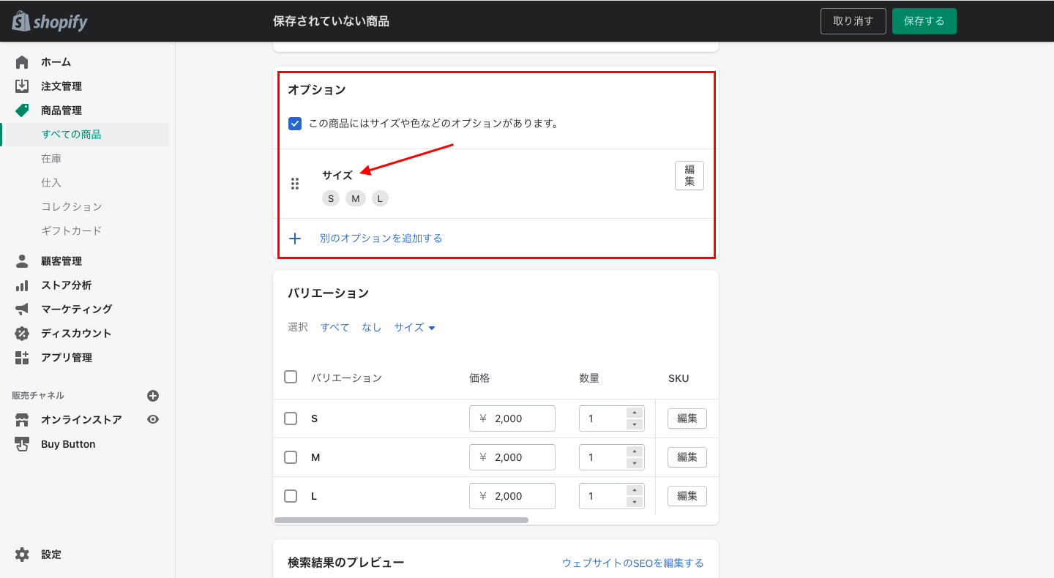Check the S variation checkbox
Viewport: 1054px width, 578px height.
[x=291, y=419]
